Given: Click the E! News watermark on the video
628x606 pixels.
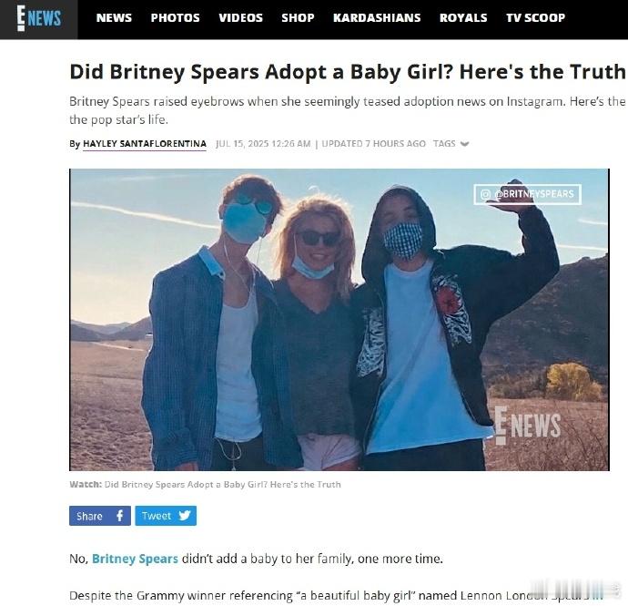Looking at the screenshot, I should click(x=528, y=426).
